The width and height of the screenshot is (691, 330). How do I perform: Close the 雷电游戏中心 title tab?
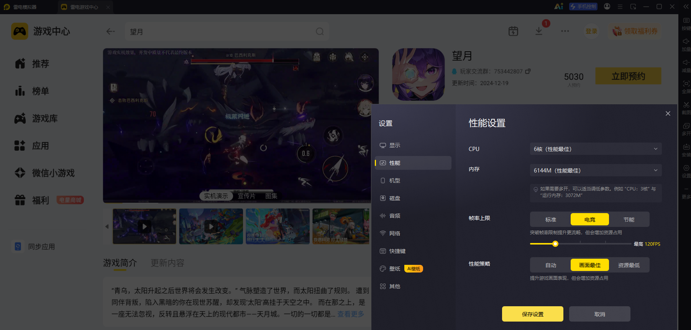(x=108, y=7)
